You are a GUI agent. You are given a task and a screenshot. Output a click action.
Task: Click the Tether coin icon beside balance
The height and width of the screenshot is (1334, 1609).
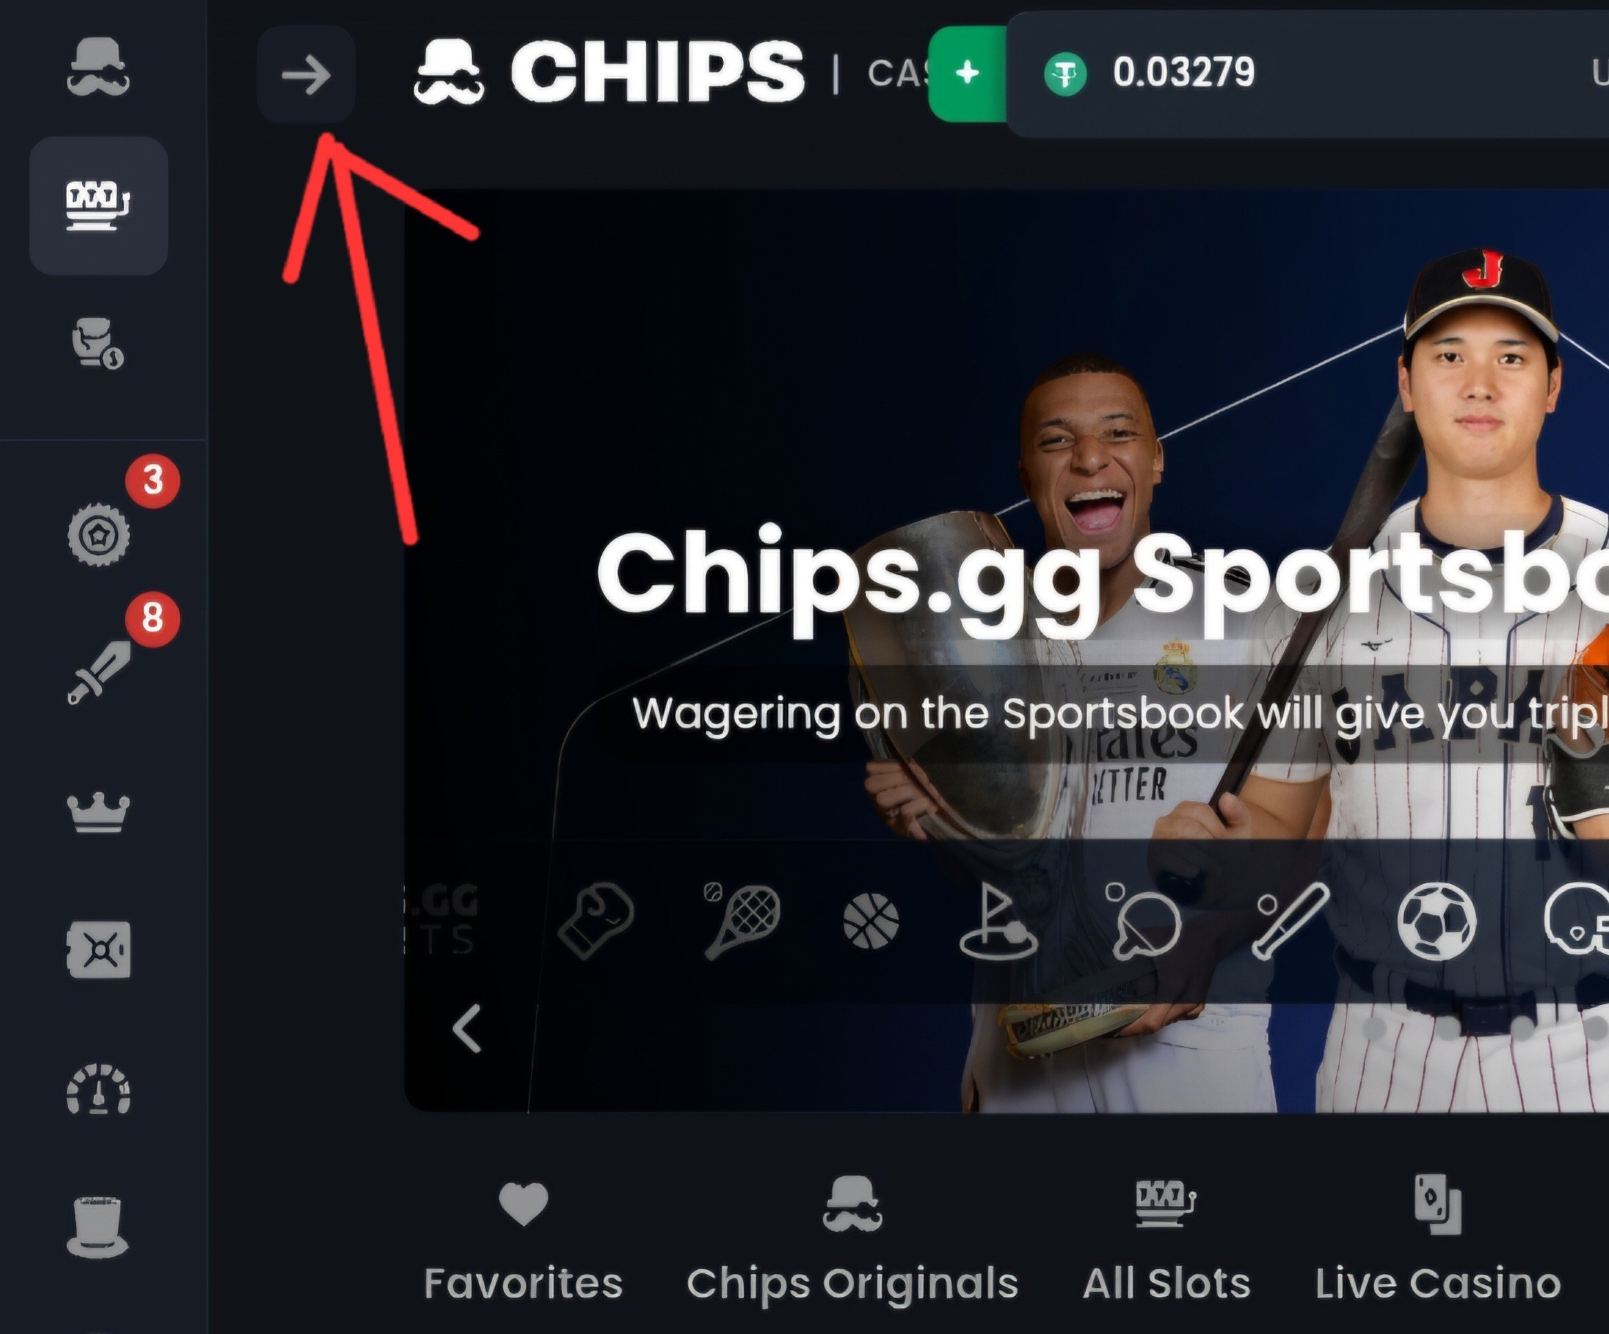click(x=1065, y=74)
